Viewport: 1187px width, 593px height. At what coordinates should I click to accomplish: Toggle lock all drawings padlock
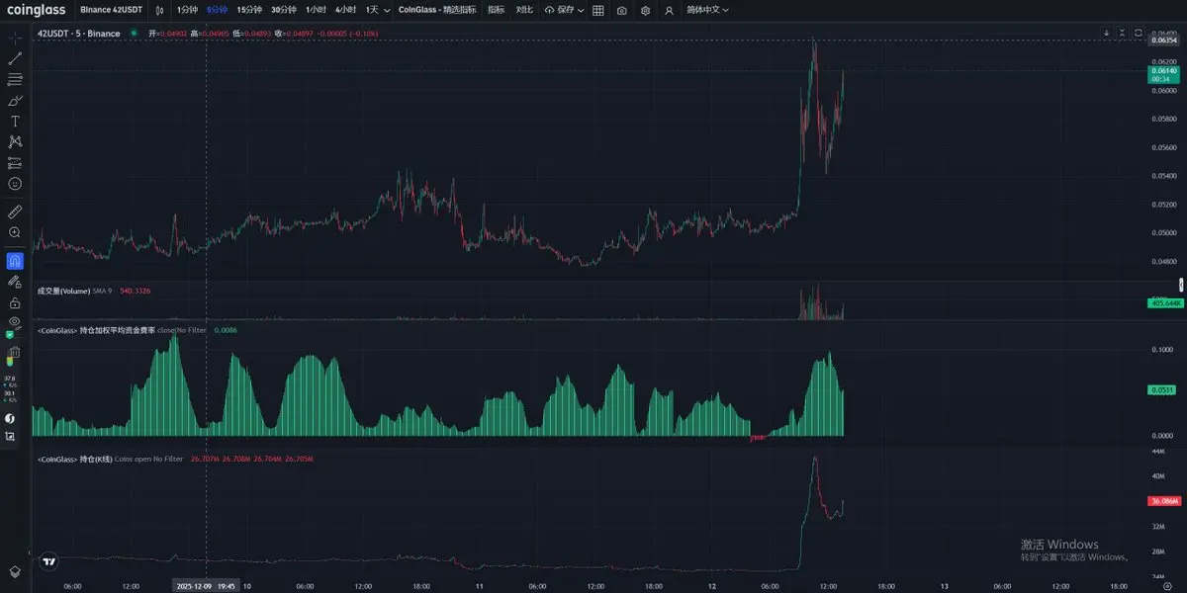pos(15,302)
